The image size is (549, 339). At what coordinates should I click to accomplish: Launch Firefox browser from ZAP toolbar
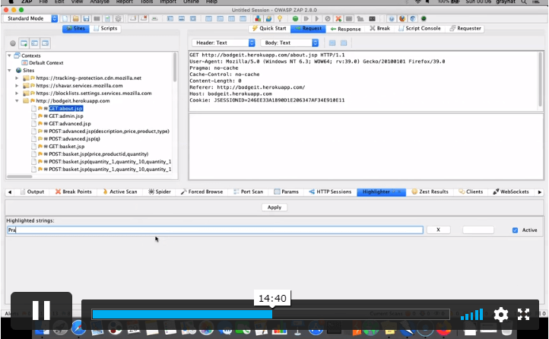pyautogui.click(x=402, y=18)
